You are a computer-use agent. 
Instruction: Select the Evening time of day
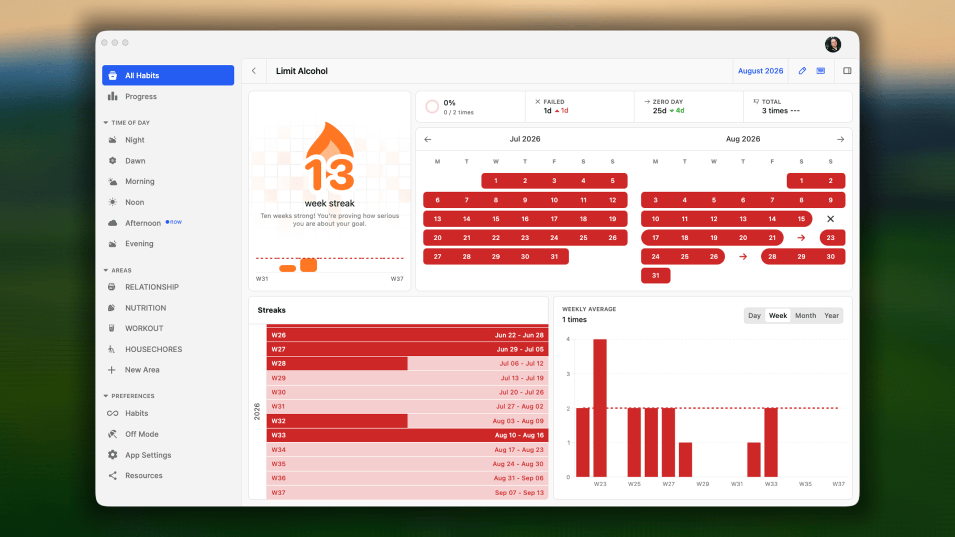(168, 243)
